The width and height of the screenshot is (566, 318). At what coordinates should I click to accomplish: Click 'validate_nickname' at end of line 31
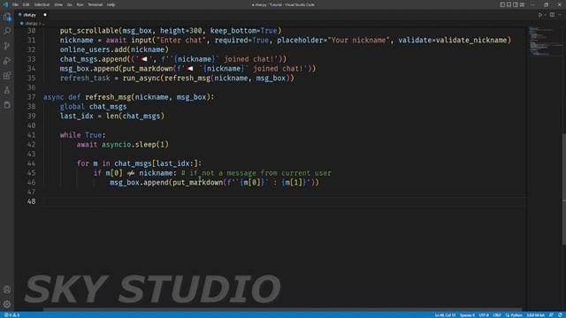(471, 40)
